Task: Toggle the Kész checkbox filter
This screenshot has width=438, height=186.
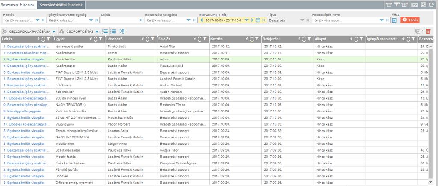Action: tap(394, 20)
